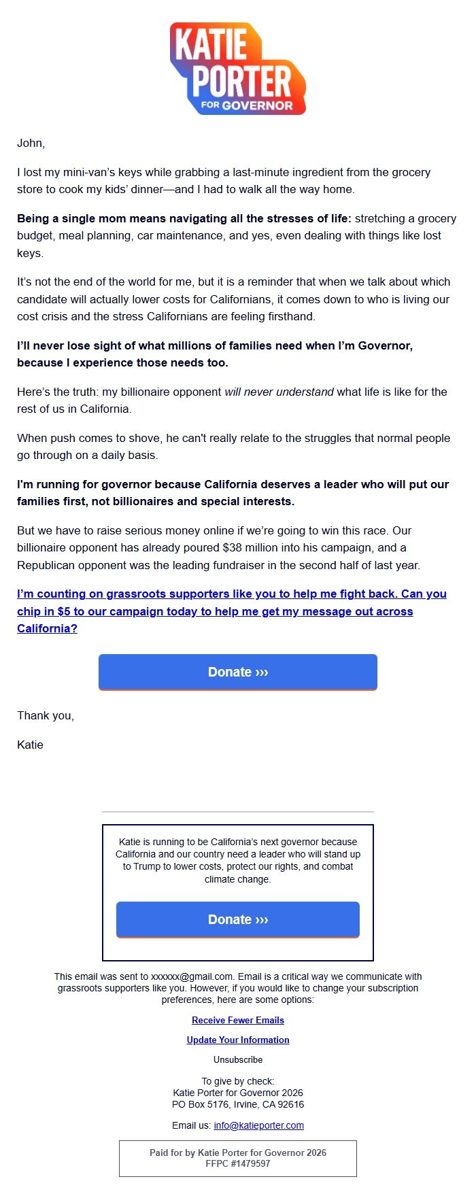Viewport: 476px width, 1194px height.
Task: Open the chip in $5 donation link
Action: pyautogui.click(x=231, y=611)
